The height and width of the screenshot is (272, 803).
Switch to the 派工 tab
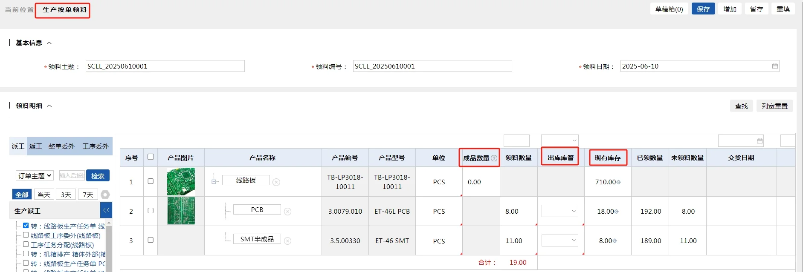pos(18,146)
